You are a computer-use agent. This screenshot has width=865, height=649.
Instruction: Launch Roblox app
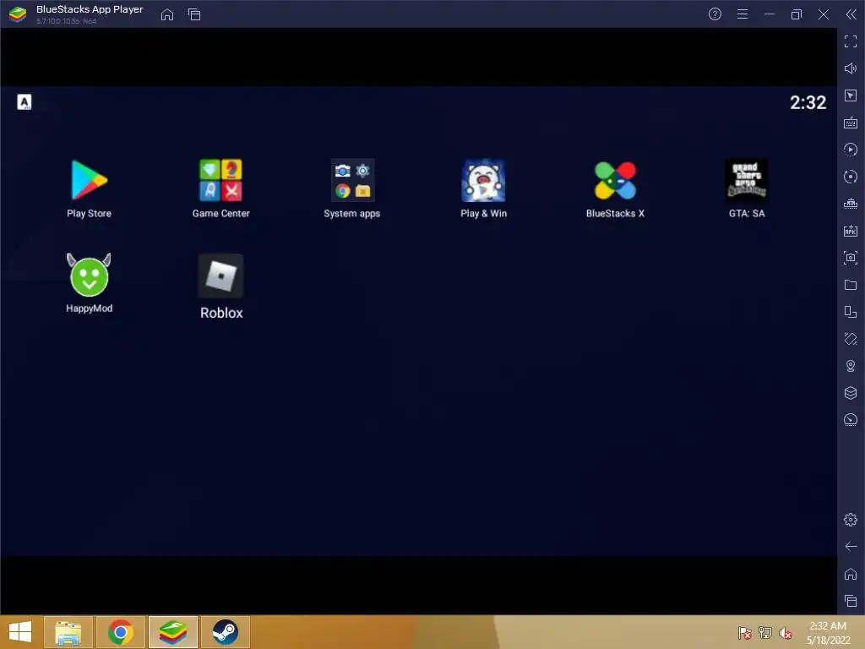(220, 275)
